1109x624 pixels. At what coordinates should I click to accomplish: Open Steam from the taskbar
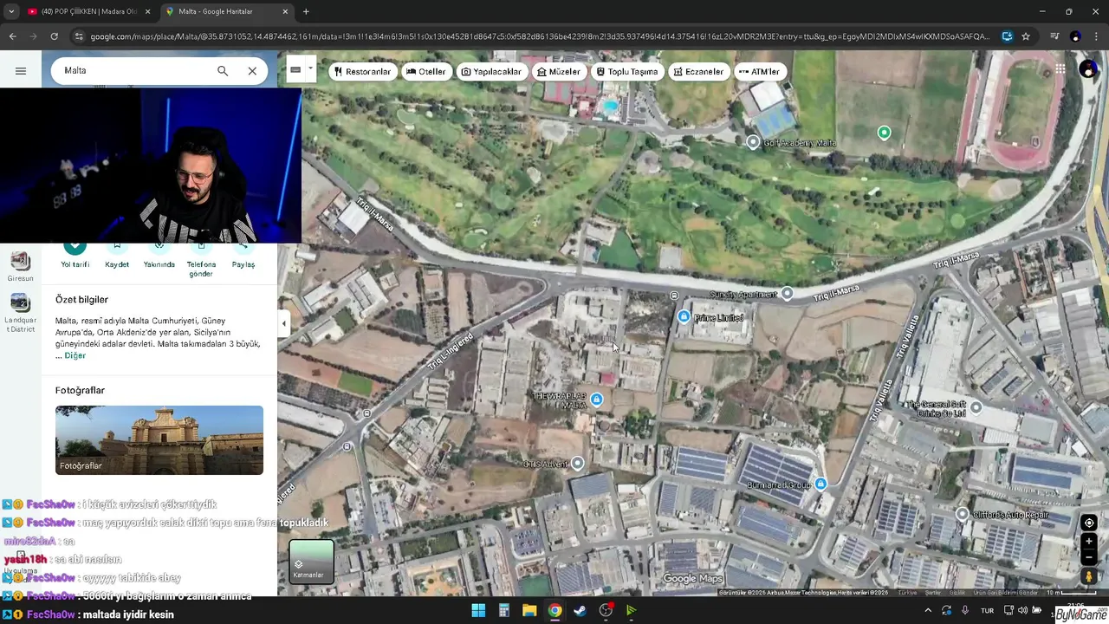[x=580, y=610]
